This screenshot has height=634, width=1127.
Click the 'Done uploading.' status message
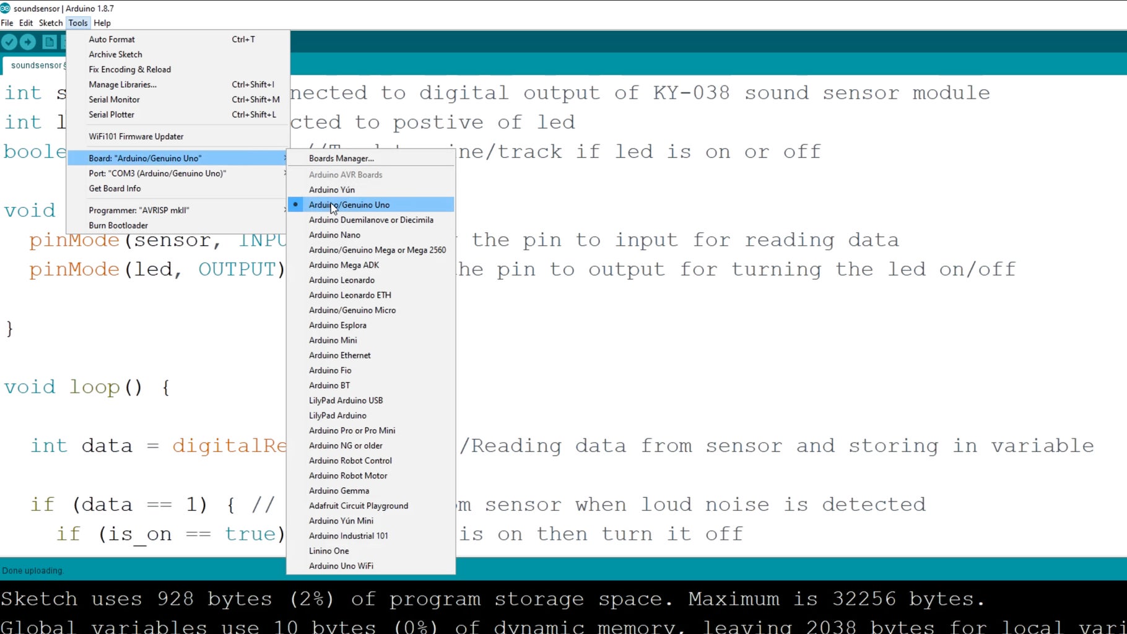pos(33,570)
